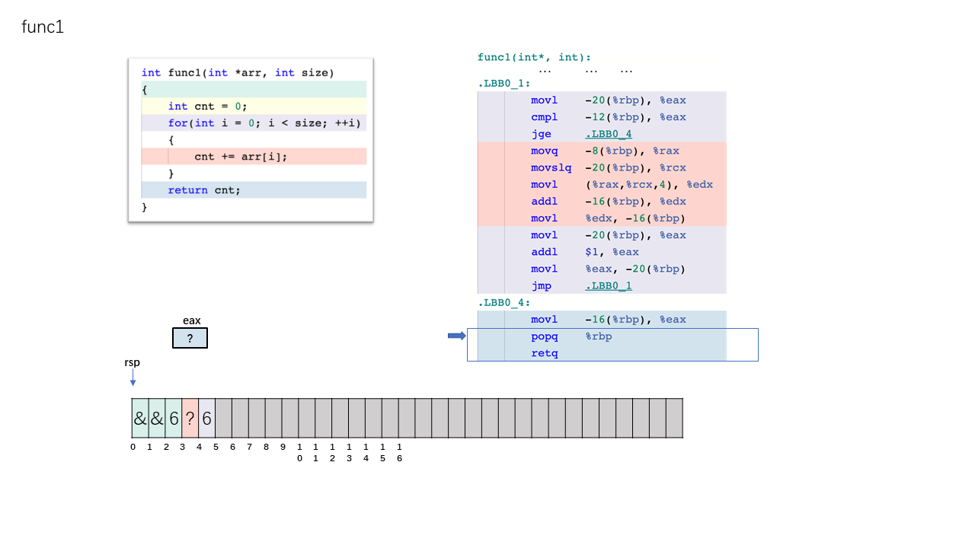Select the '6' memory cell at index 2
The image size is (975, 548).
[x=174, y=418]
